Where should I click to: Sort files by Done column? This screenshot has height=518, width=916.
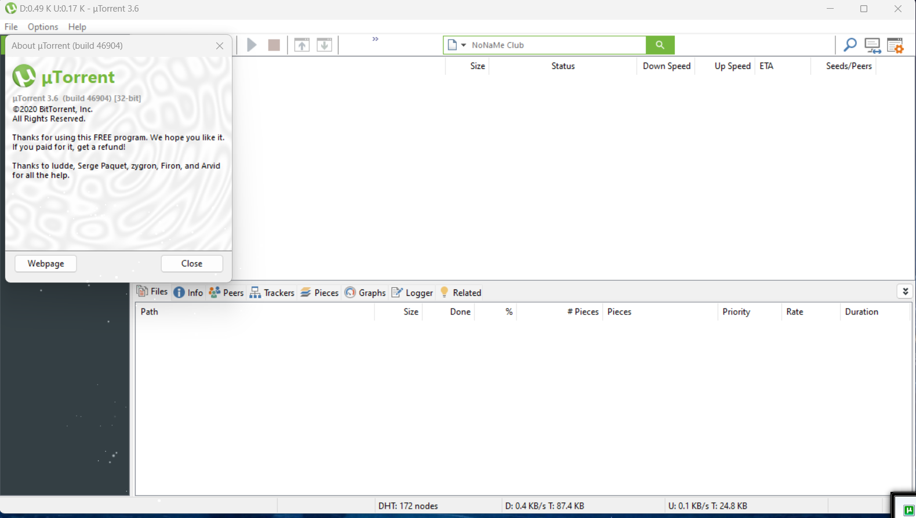(449, 311)
